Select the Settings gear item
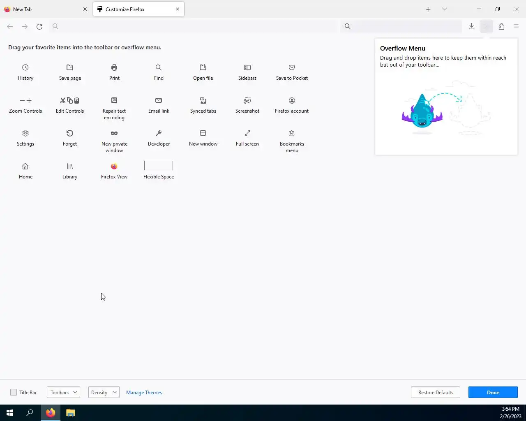The width and height of the screenshot is (526, 421). coord(25,138)
